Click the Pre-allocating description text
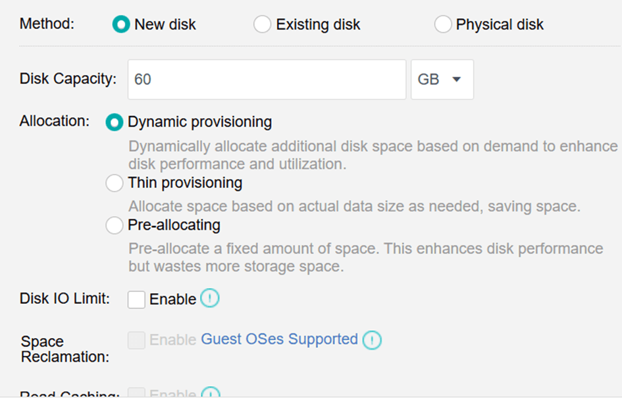The image size is (622, 400). pos(365,258)
